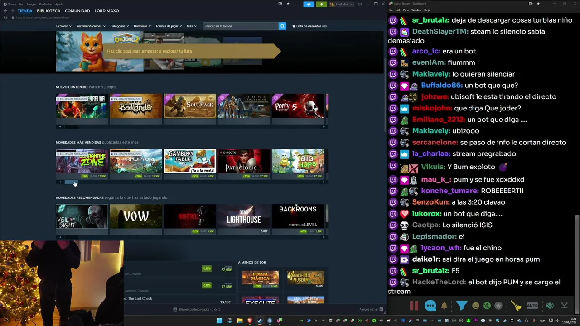Click blue chat bubble icon in Social Stream
The width and height of the screenshot is (580, 326).
point(430,306)
